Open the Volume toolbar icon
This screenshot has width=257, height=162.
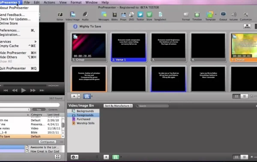tap(233, 16)
